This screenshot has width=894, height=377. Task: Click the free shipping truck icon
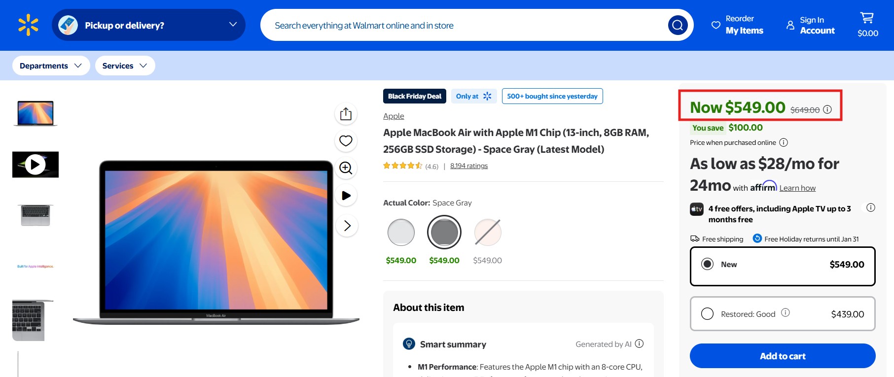click(695, 239)
